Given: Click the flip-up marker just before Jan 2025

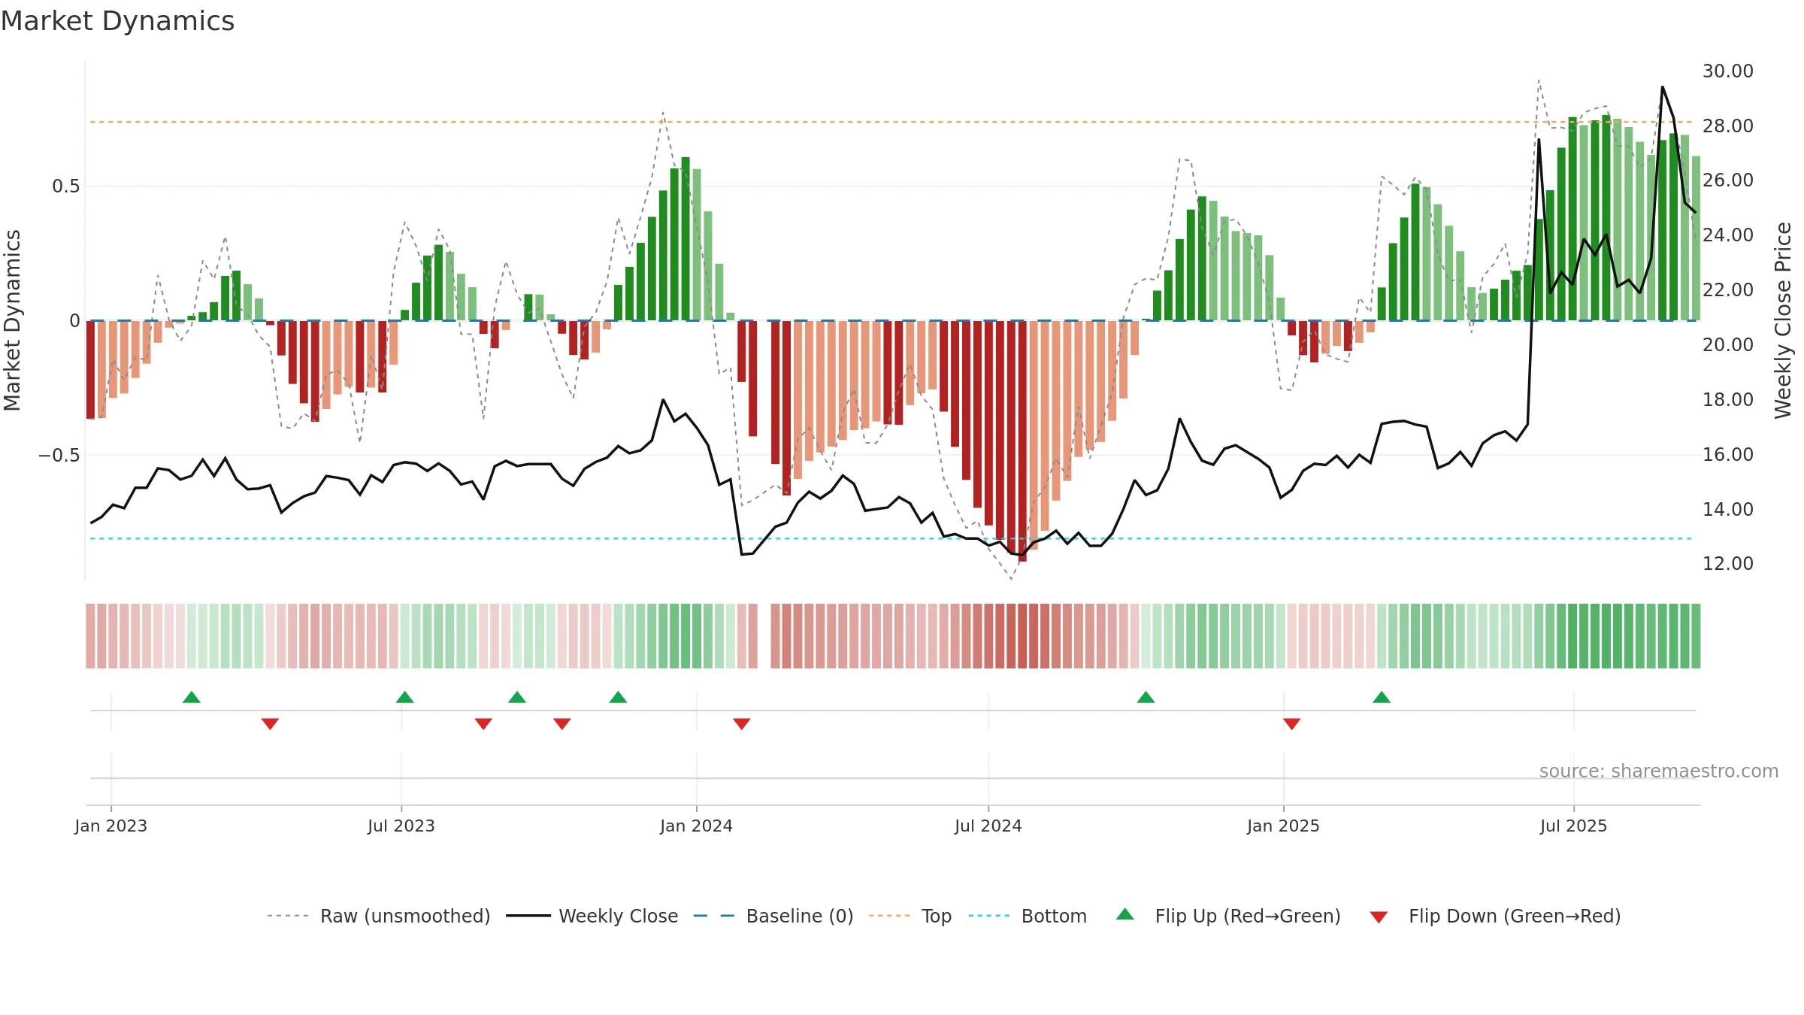Looking at the screenshot, I should [x=1146, y=697].
